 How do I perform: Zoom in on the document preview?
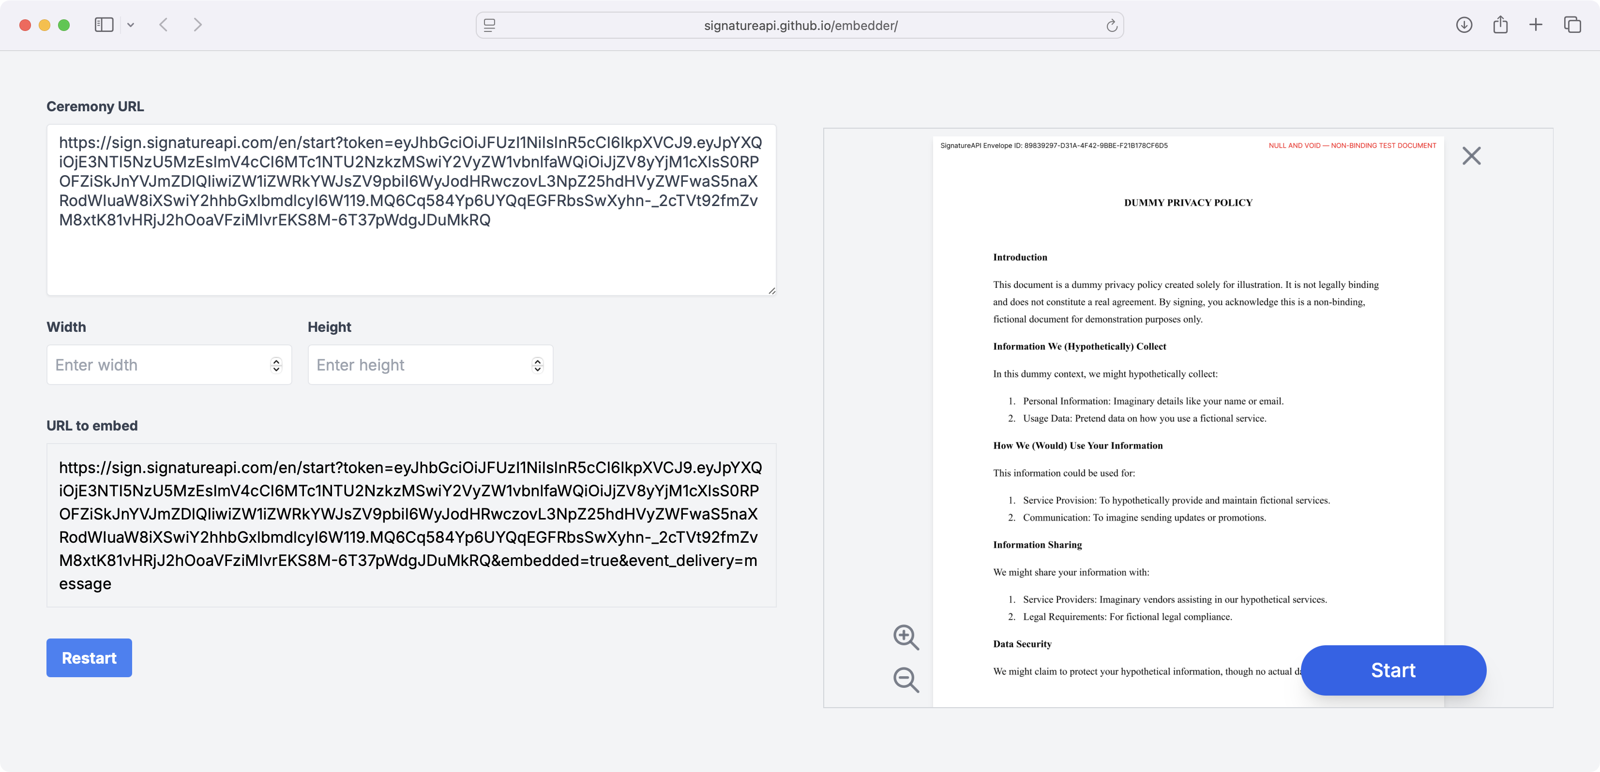pos(906,638)
